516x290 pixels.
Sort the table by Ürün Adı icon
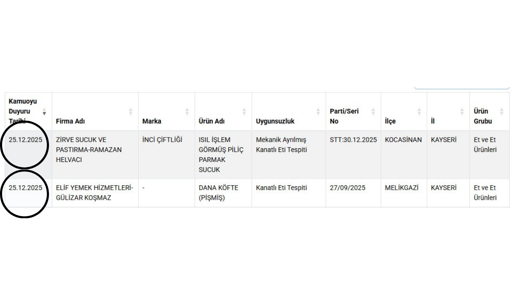(244, 112)
